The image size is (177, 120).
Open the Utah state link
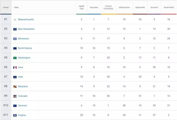click(x=20, y=77)
